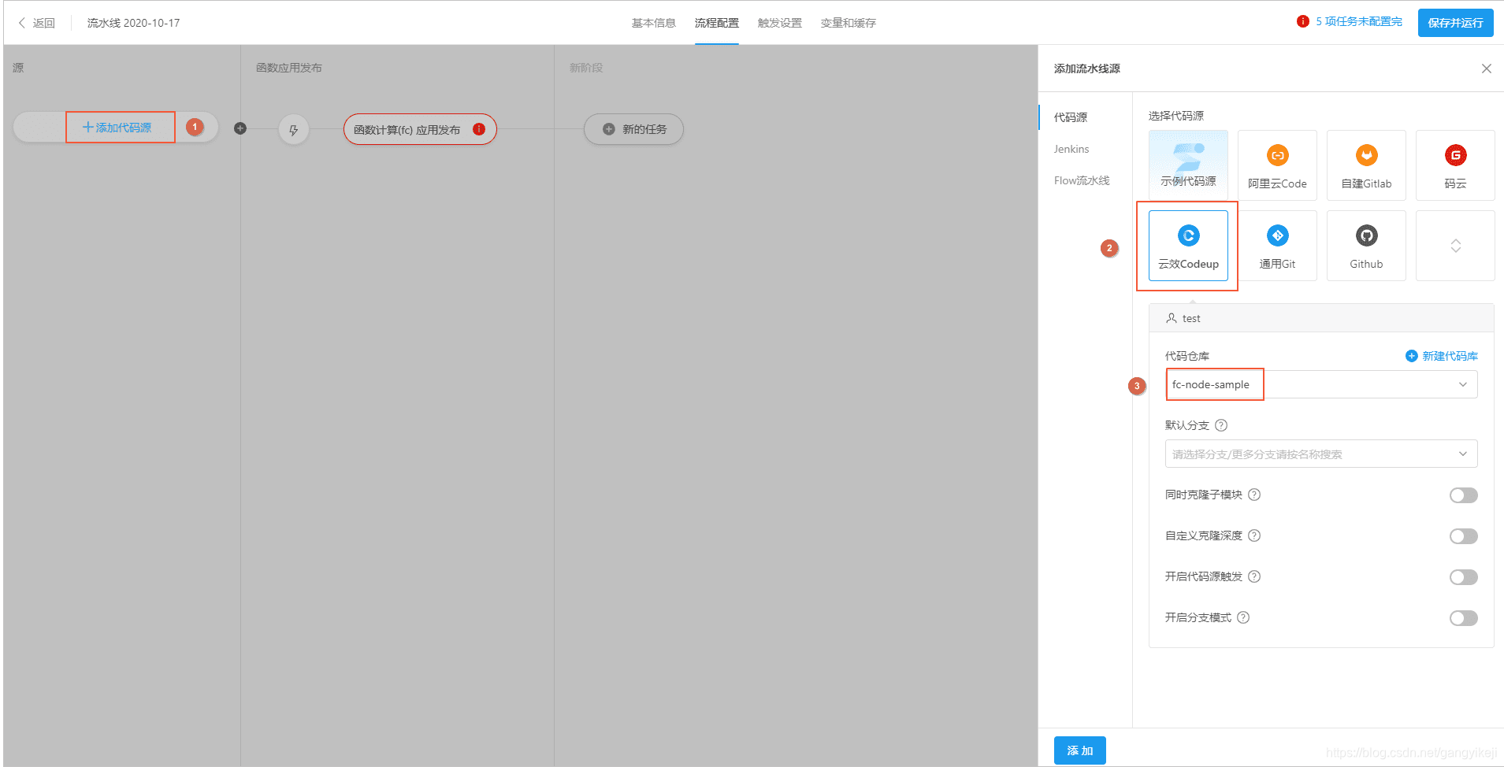1504x767 pixels.
Task: Click the red alert icon beside 5 项任务未配置完
Action: point(1303,21)
